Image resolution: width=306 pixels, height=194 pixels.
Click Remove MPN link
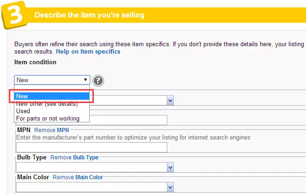point(51,130)
